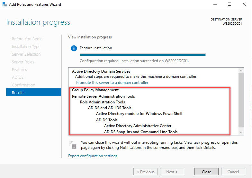Select the Features step in the sidebar

coord(19,70)
